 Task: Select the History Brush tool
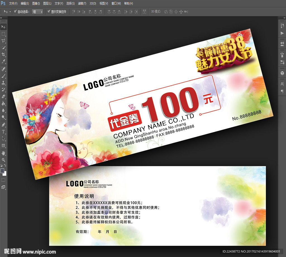tap(3, 90)
